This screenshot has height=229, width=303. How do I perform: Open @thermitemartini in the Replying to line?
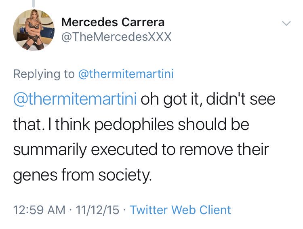(126, 74)
